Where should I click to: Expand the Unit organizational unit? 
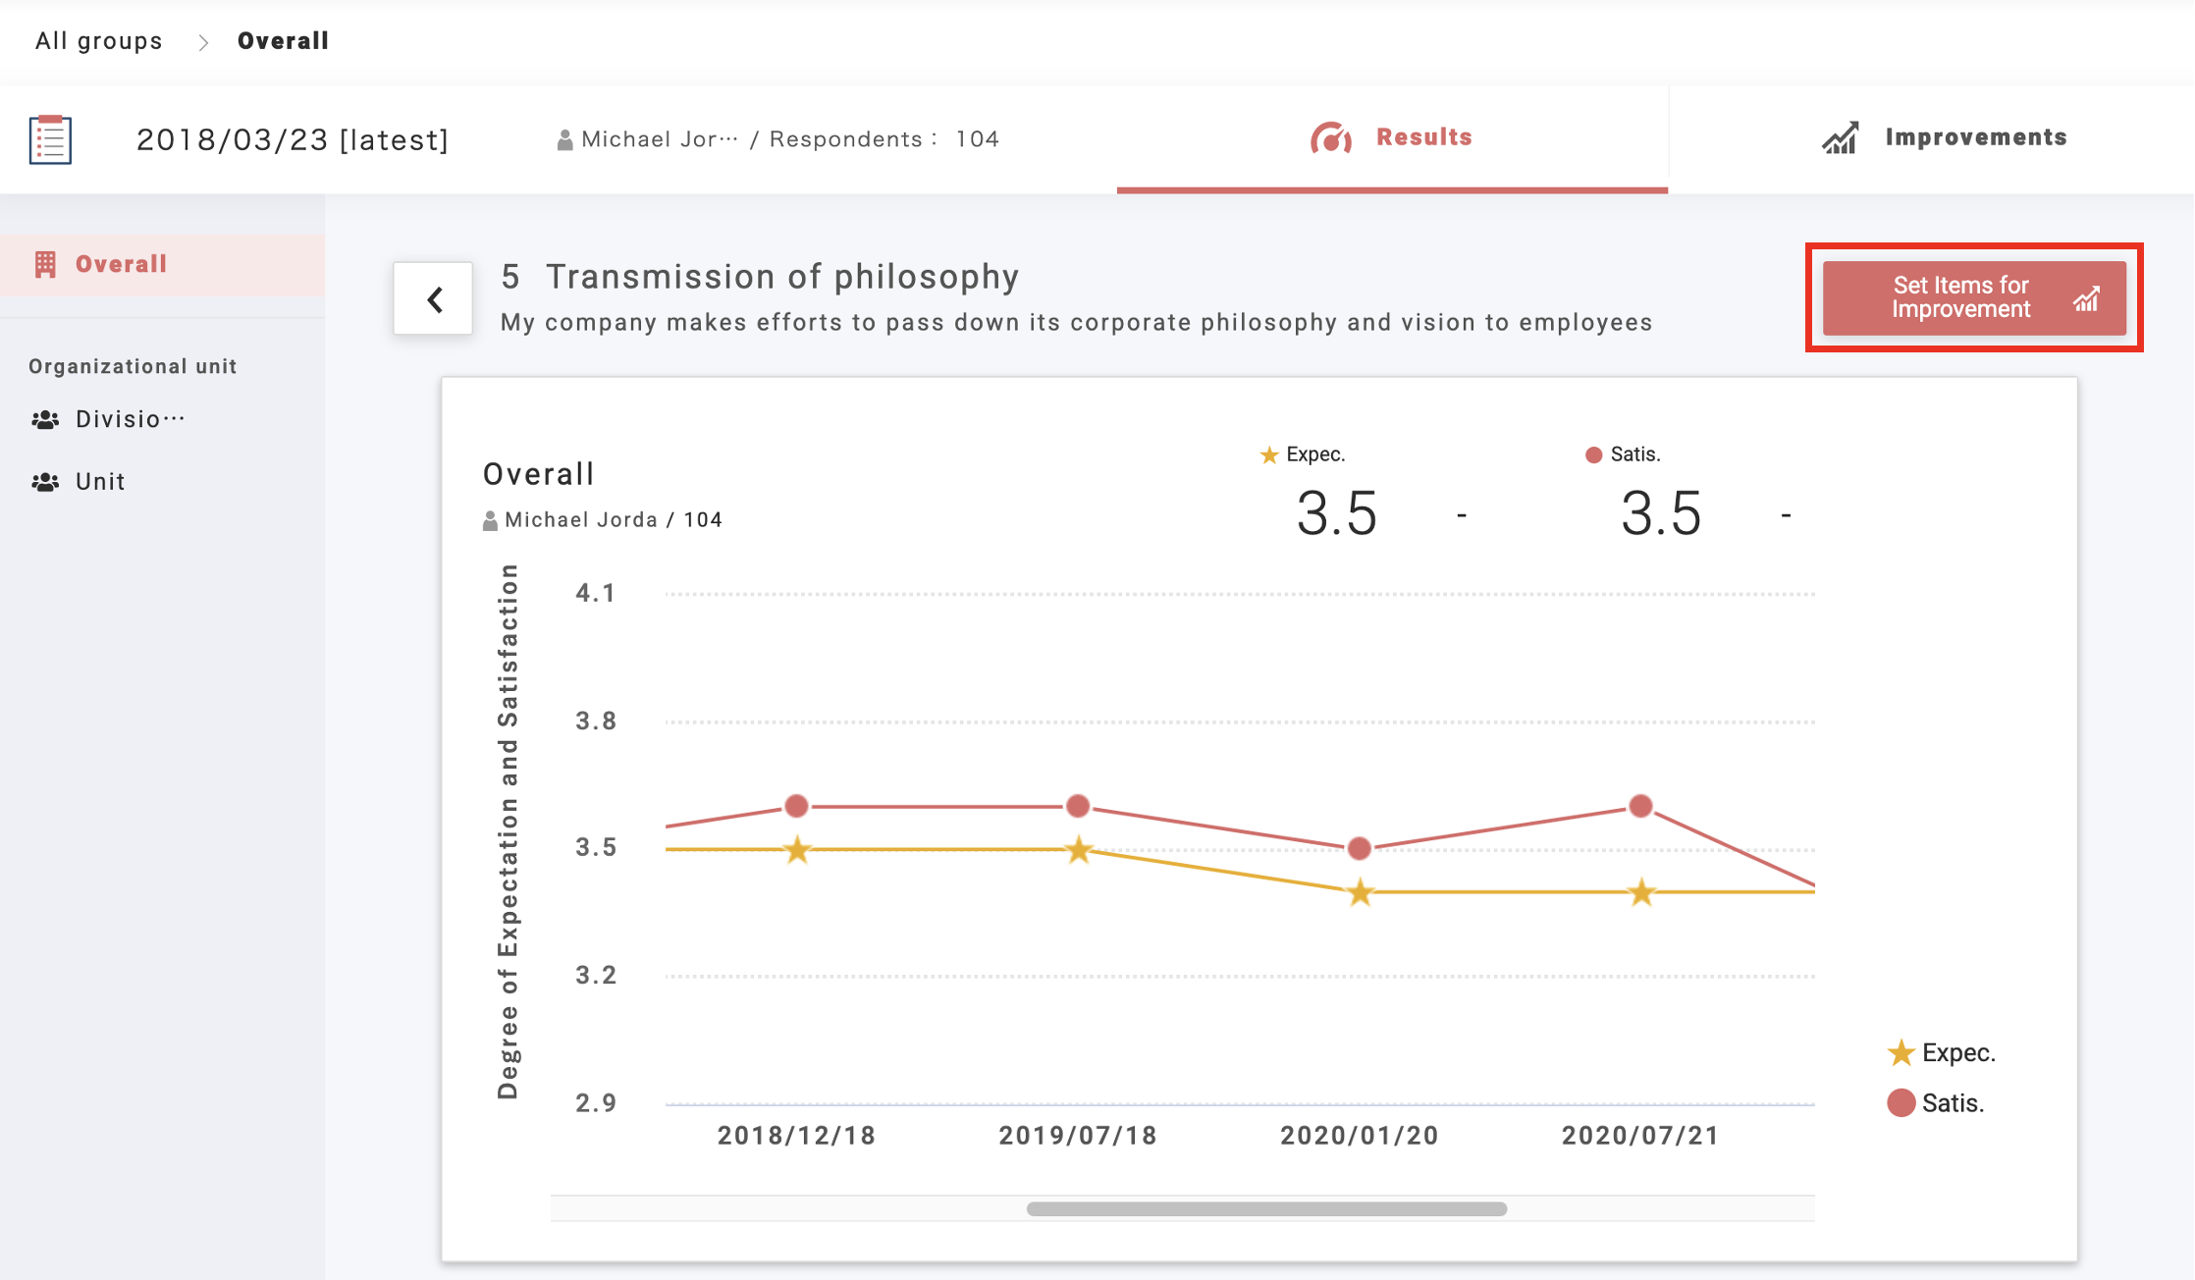point(100,482)
